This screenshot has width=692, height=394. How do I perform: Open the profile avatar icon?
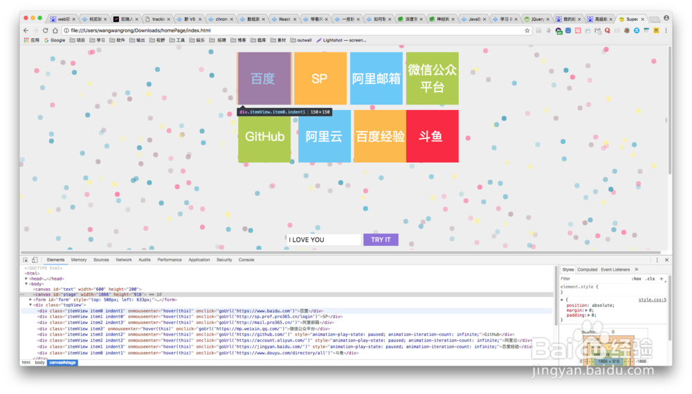[x=666, y=18]
